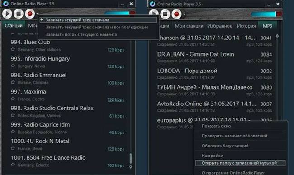Adjust volume slider in right player window
Image resolution: width=294 pixels, height=175 pixels.
pyautogui.click(x=266, y=14)
